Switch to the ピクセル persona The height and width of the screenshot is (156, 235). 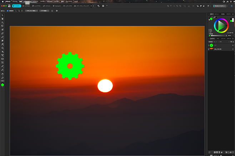click(x=27, y=6)
